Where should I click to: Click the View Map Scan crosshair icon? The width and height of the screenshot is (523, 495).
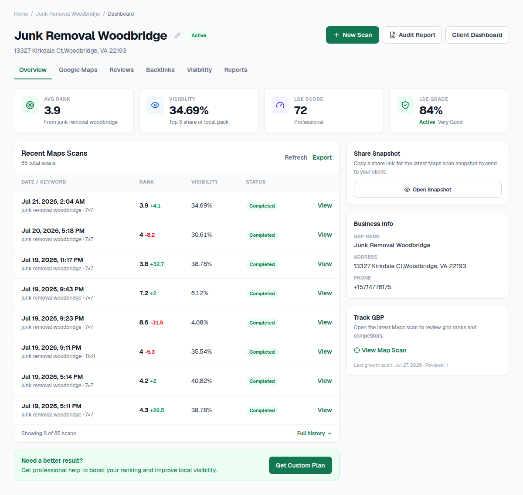click(357, 350)
